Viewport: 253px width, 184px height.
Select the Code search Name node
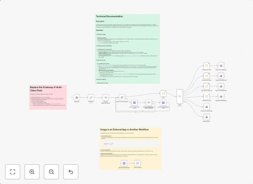(x=206, y=76)
